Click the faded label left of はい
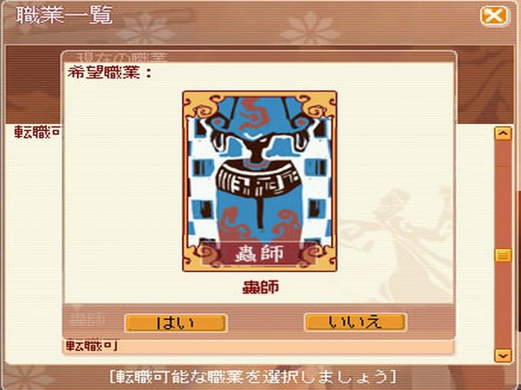The height and width of the screenshot is (390, 521). (87, 319)
